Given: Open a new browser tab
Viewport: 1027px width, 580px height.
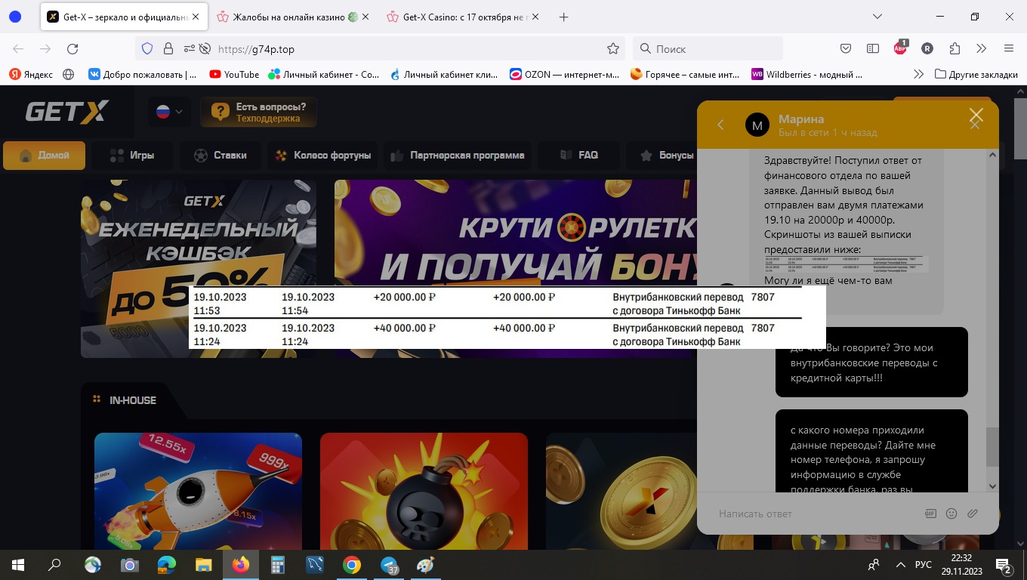Looking at the screenshot, I should coord(563,17).
